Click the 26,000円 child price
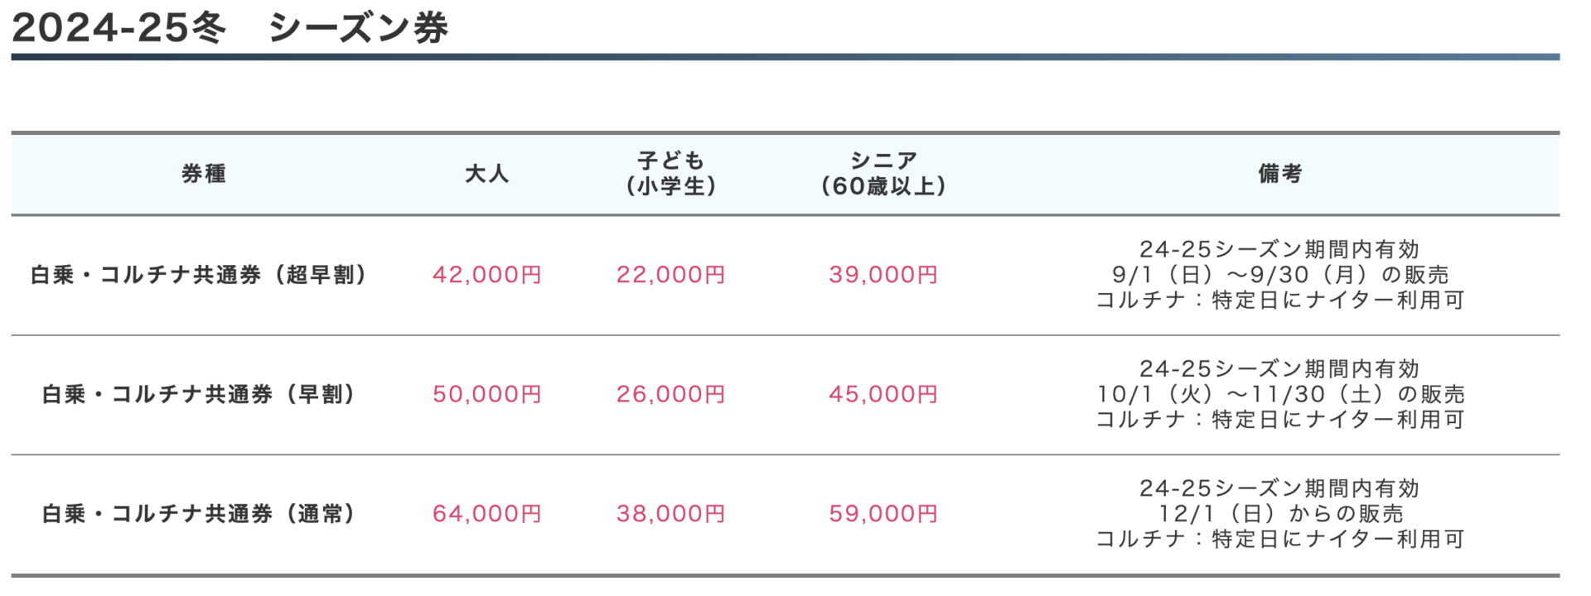1591x596 pixels. click(671, 394)
